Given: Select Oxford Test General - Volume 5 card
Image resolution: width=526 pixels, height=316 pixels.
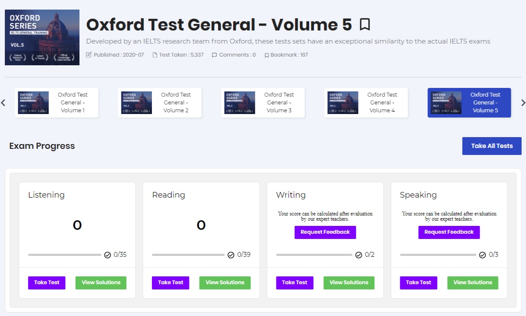Looking at the screenshot, I should tap(469, 103).
